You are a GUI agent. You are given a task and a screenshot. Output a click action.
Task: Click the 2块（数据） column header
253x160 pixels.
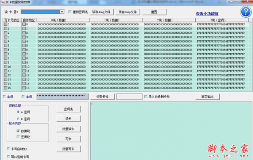[169, 20]
